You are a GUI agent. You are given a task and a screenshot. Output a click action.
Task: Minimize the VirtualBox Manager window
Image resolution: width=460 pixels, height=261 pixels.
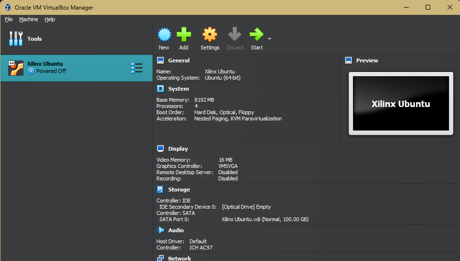point(406,7)
